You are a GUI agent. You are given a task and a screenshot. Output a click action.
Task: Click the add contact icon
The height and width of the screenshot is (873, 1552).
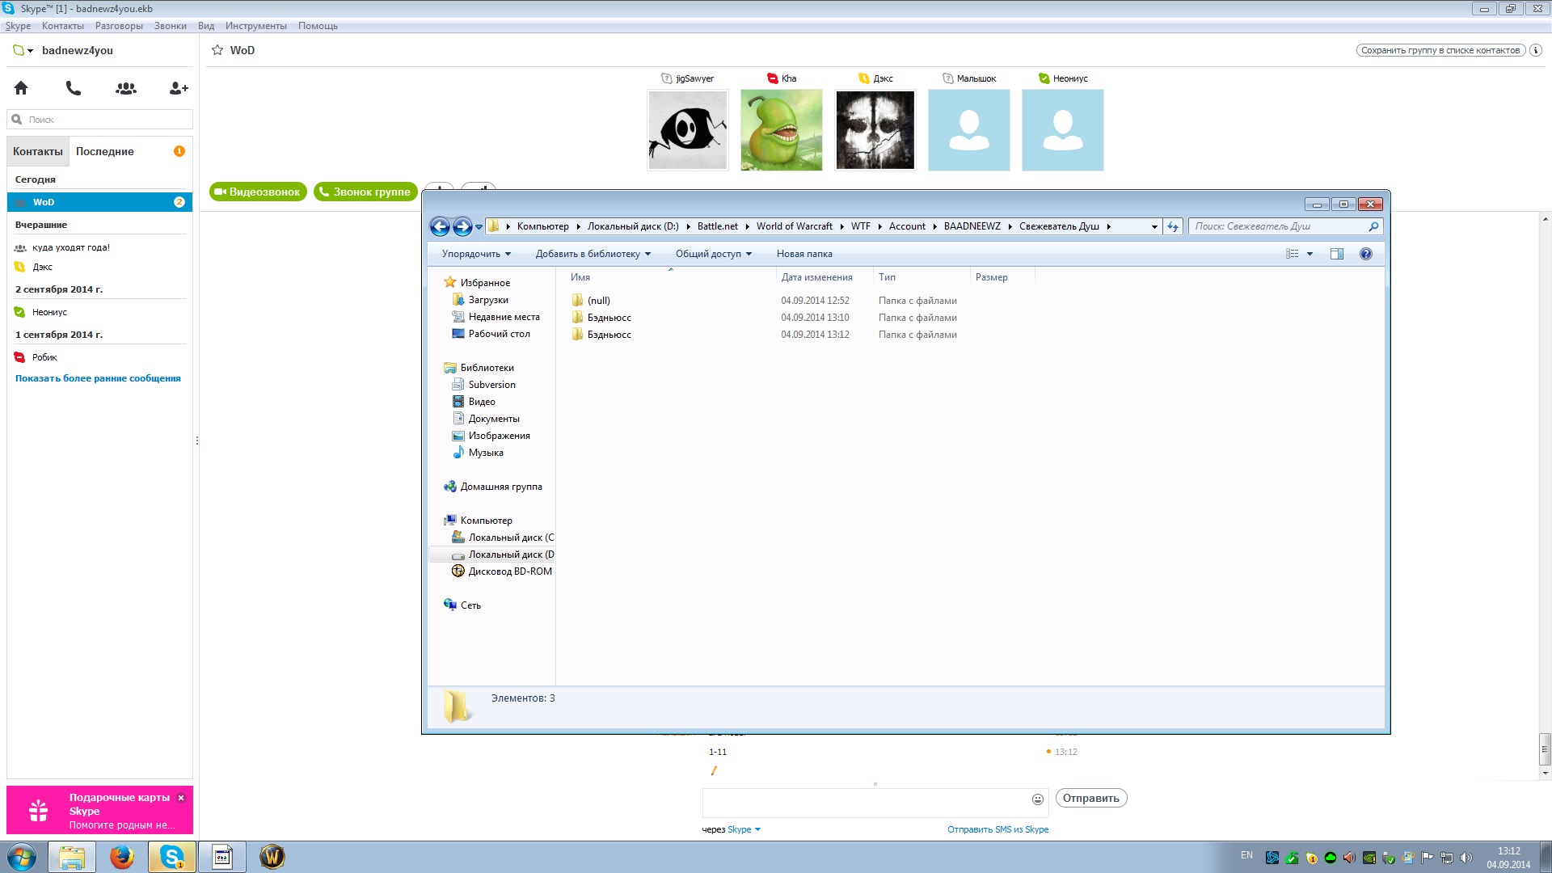point(179,88)
